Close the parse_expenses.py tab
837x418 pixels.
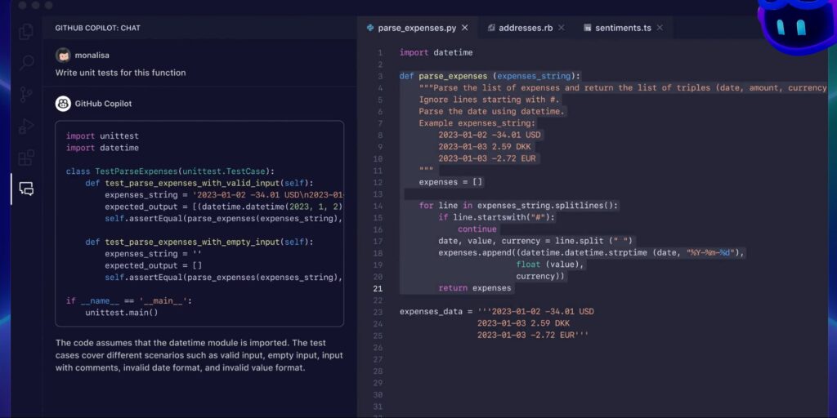coord(464,28)
